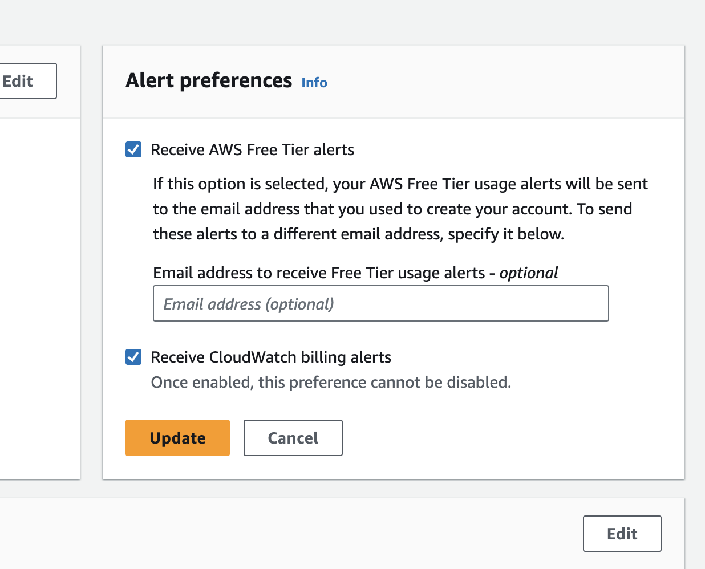The height and width of the screenshot is (569, 705).
Task: Click the orange Update button
Action: pyautogui.click(x=177, y=438)
